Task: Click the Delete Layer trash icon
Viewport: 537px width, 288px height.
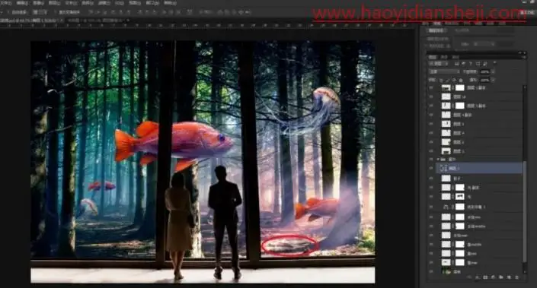Action: (x=516, y=277)
